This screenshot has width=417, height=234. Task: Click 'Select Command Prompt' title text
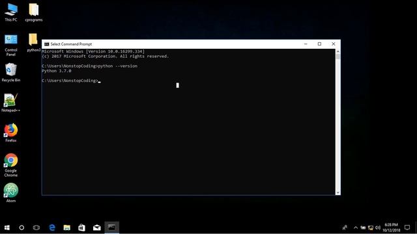[x=71, y=44]
